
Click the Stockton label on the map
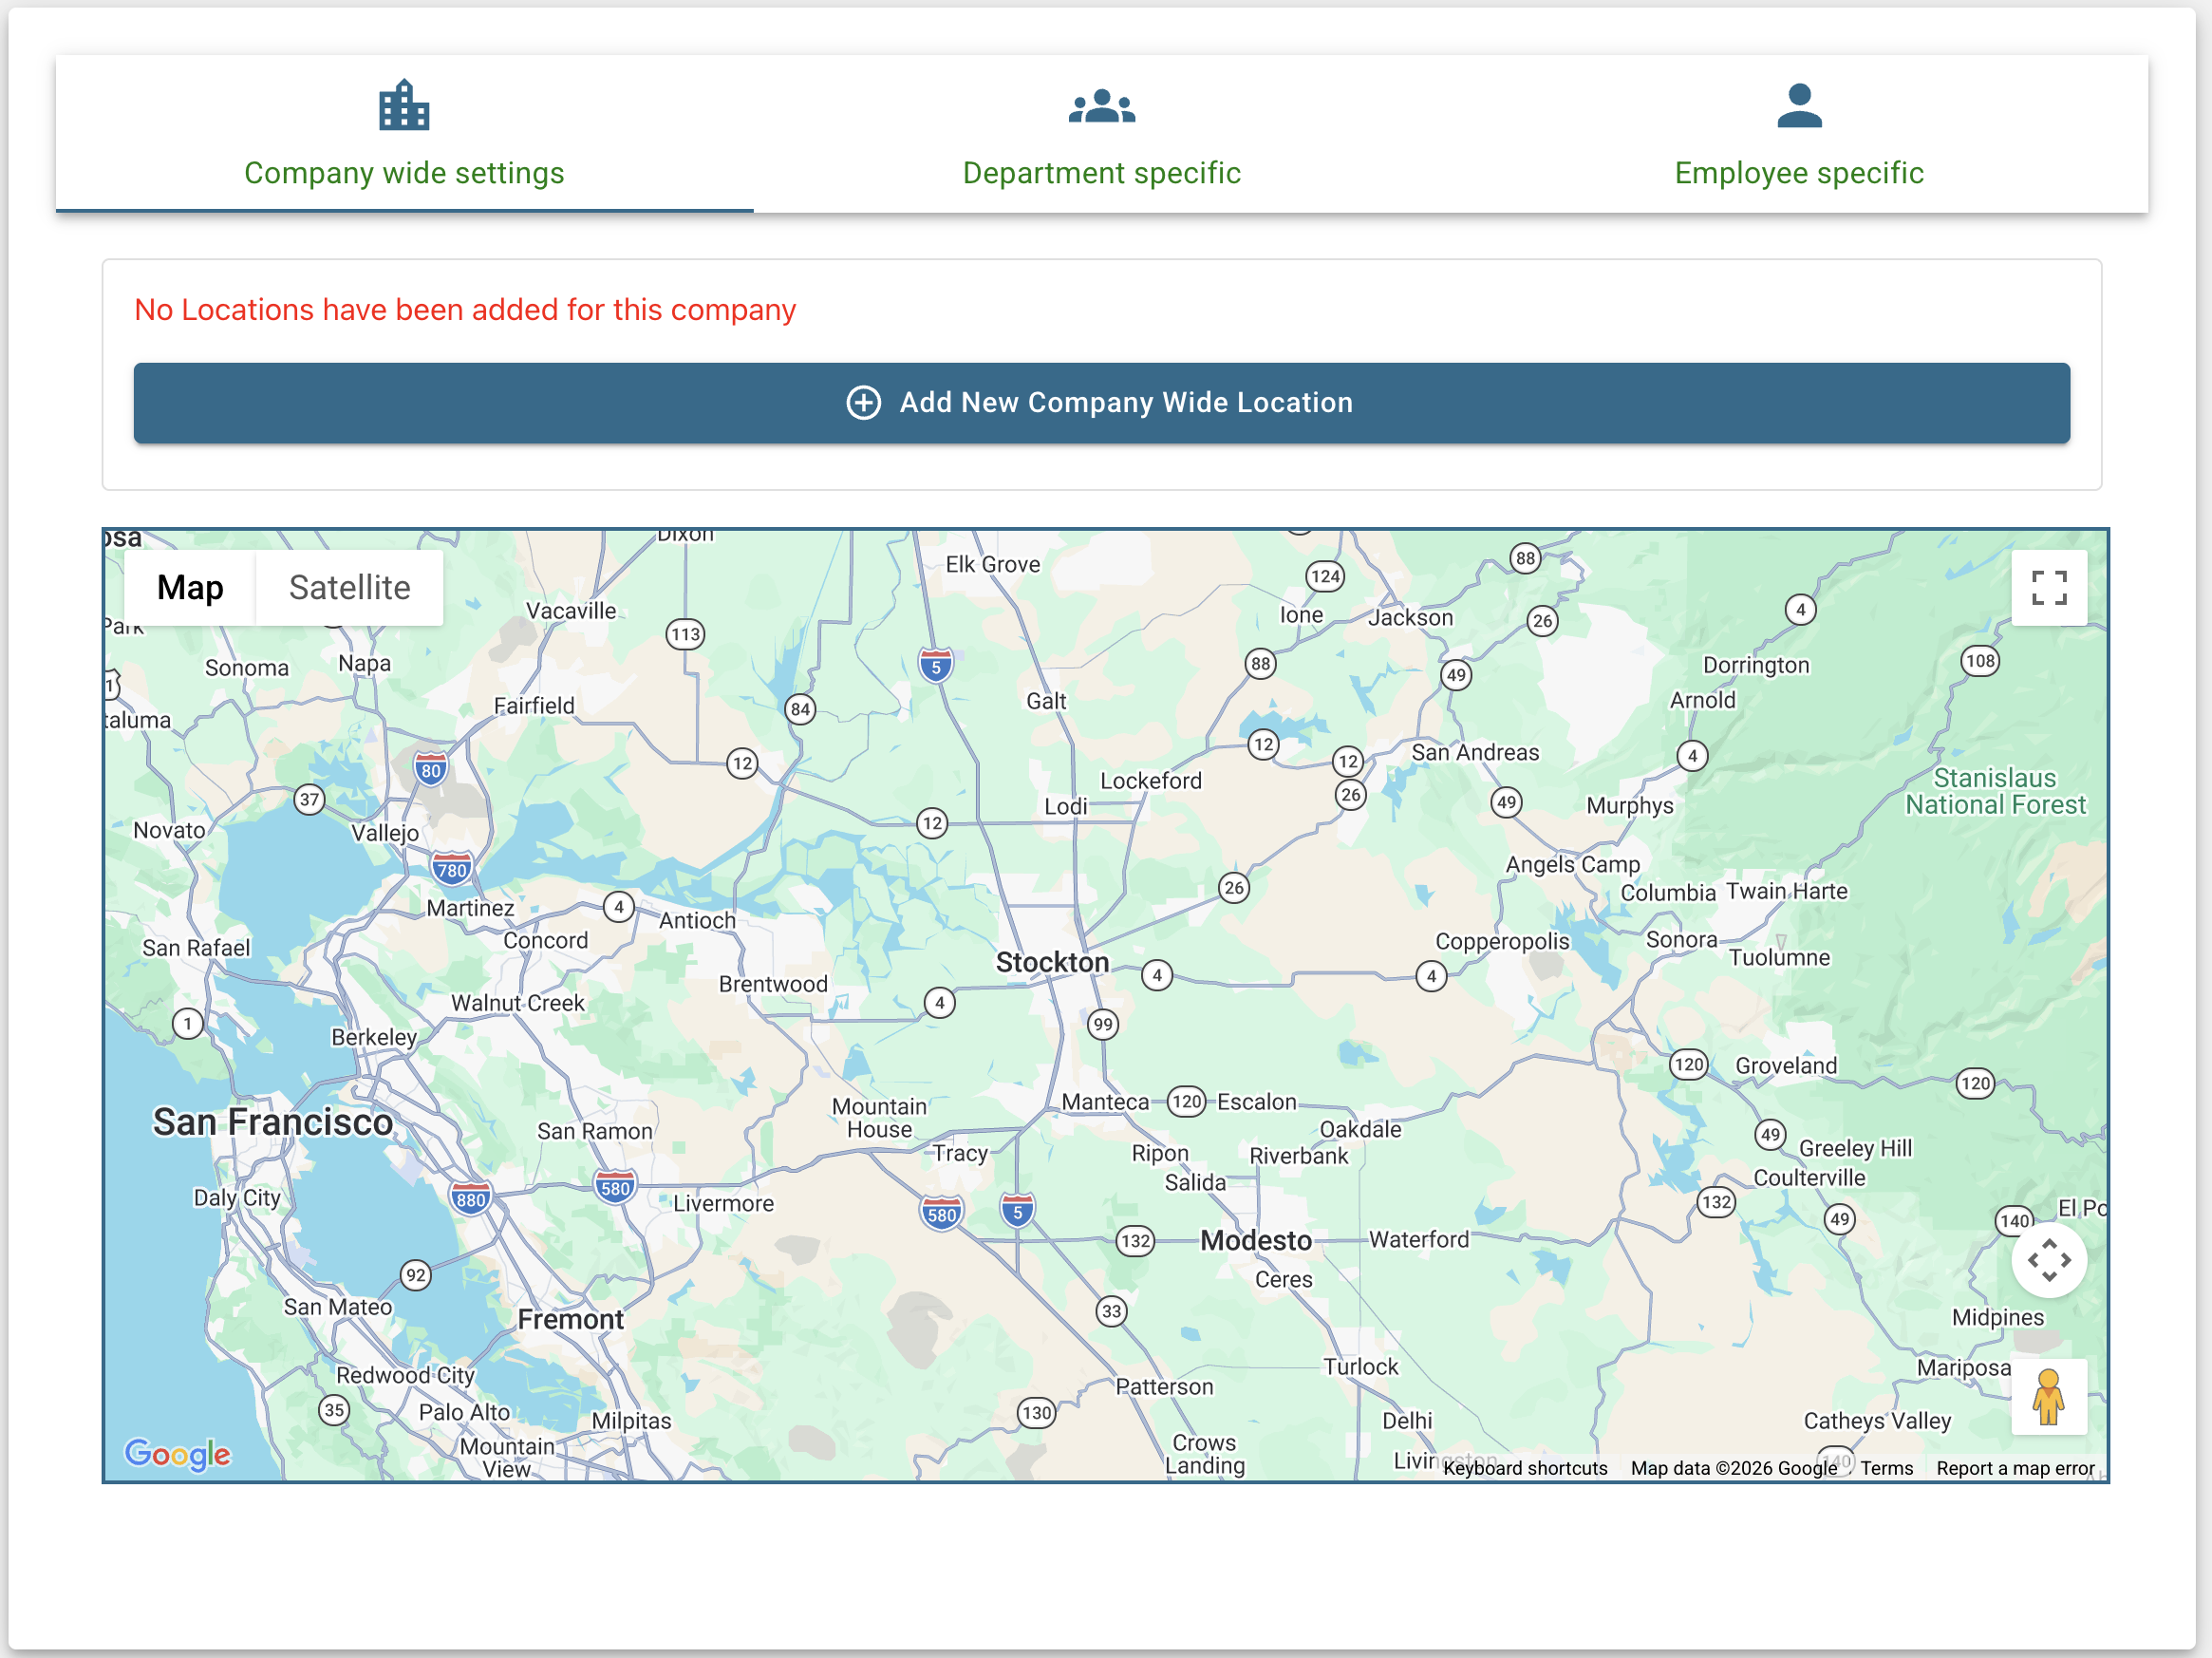tap(1052, 961)
